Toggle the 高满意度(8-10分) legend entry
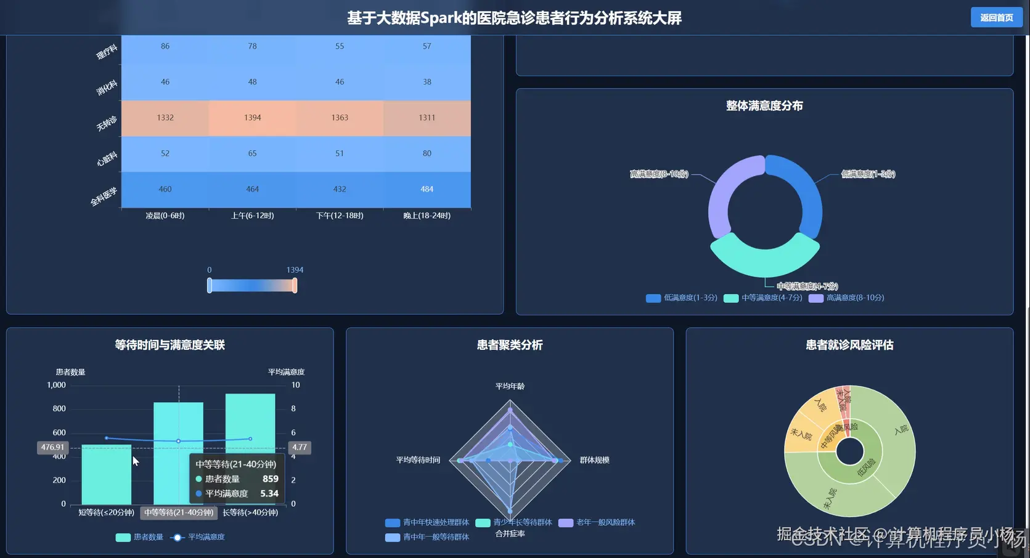1030x558 pixels. click(x=815, y=298)
